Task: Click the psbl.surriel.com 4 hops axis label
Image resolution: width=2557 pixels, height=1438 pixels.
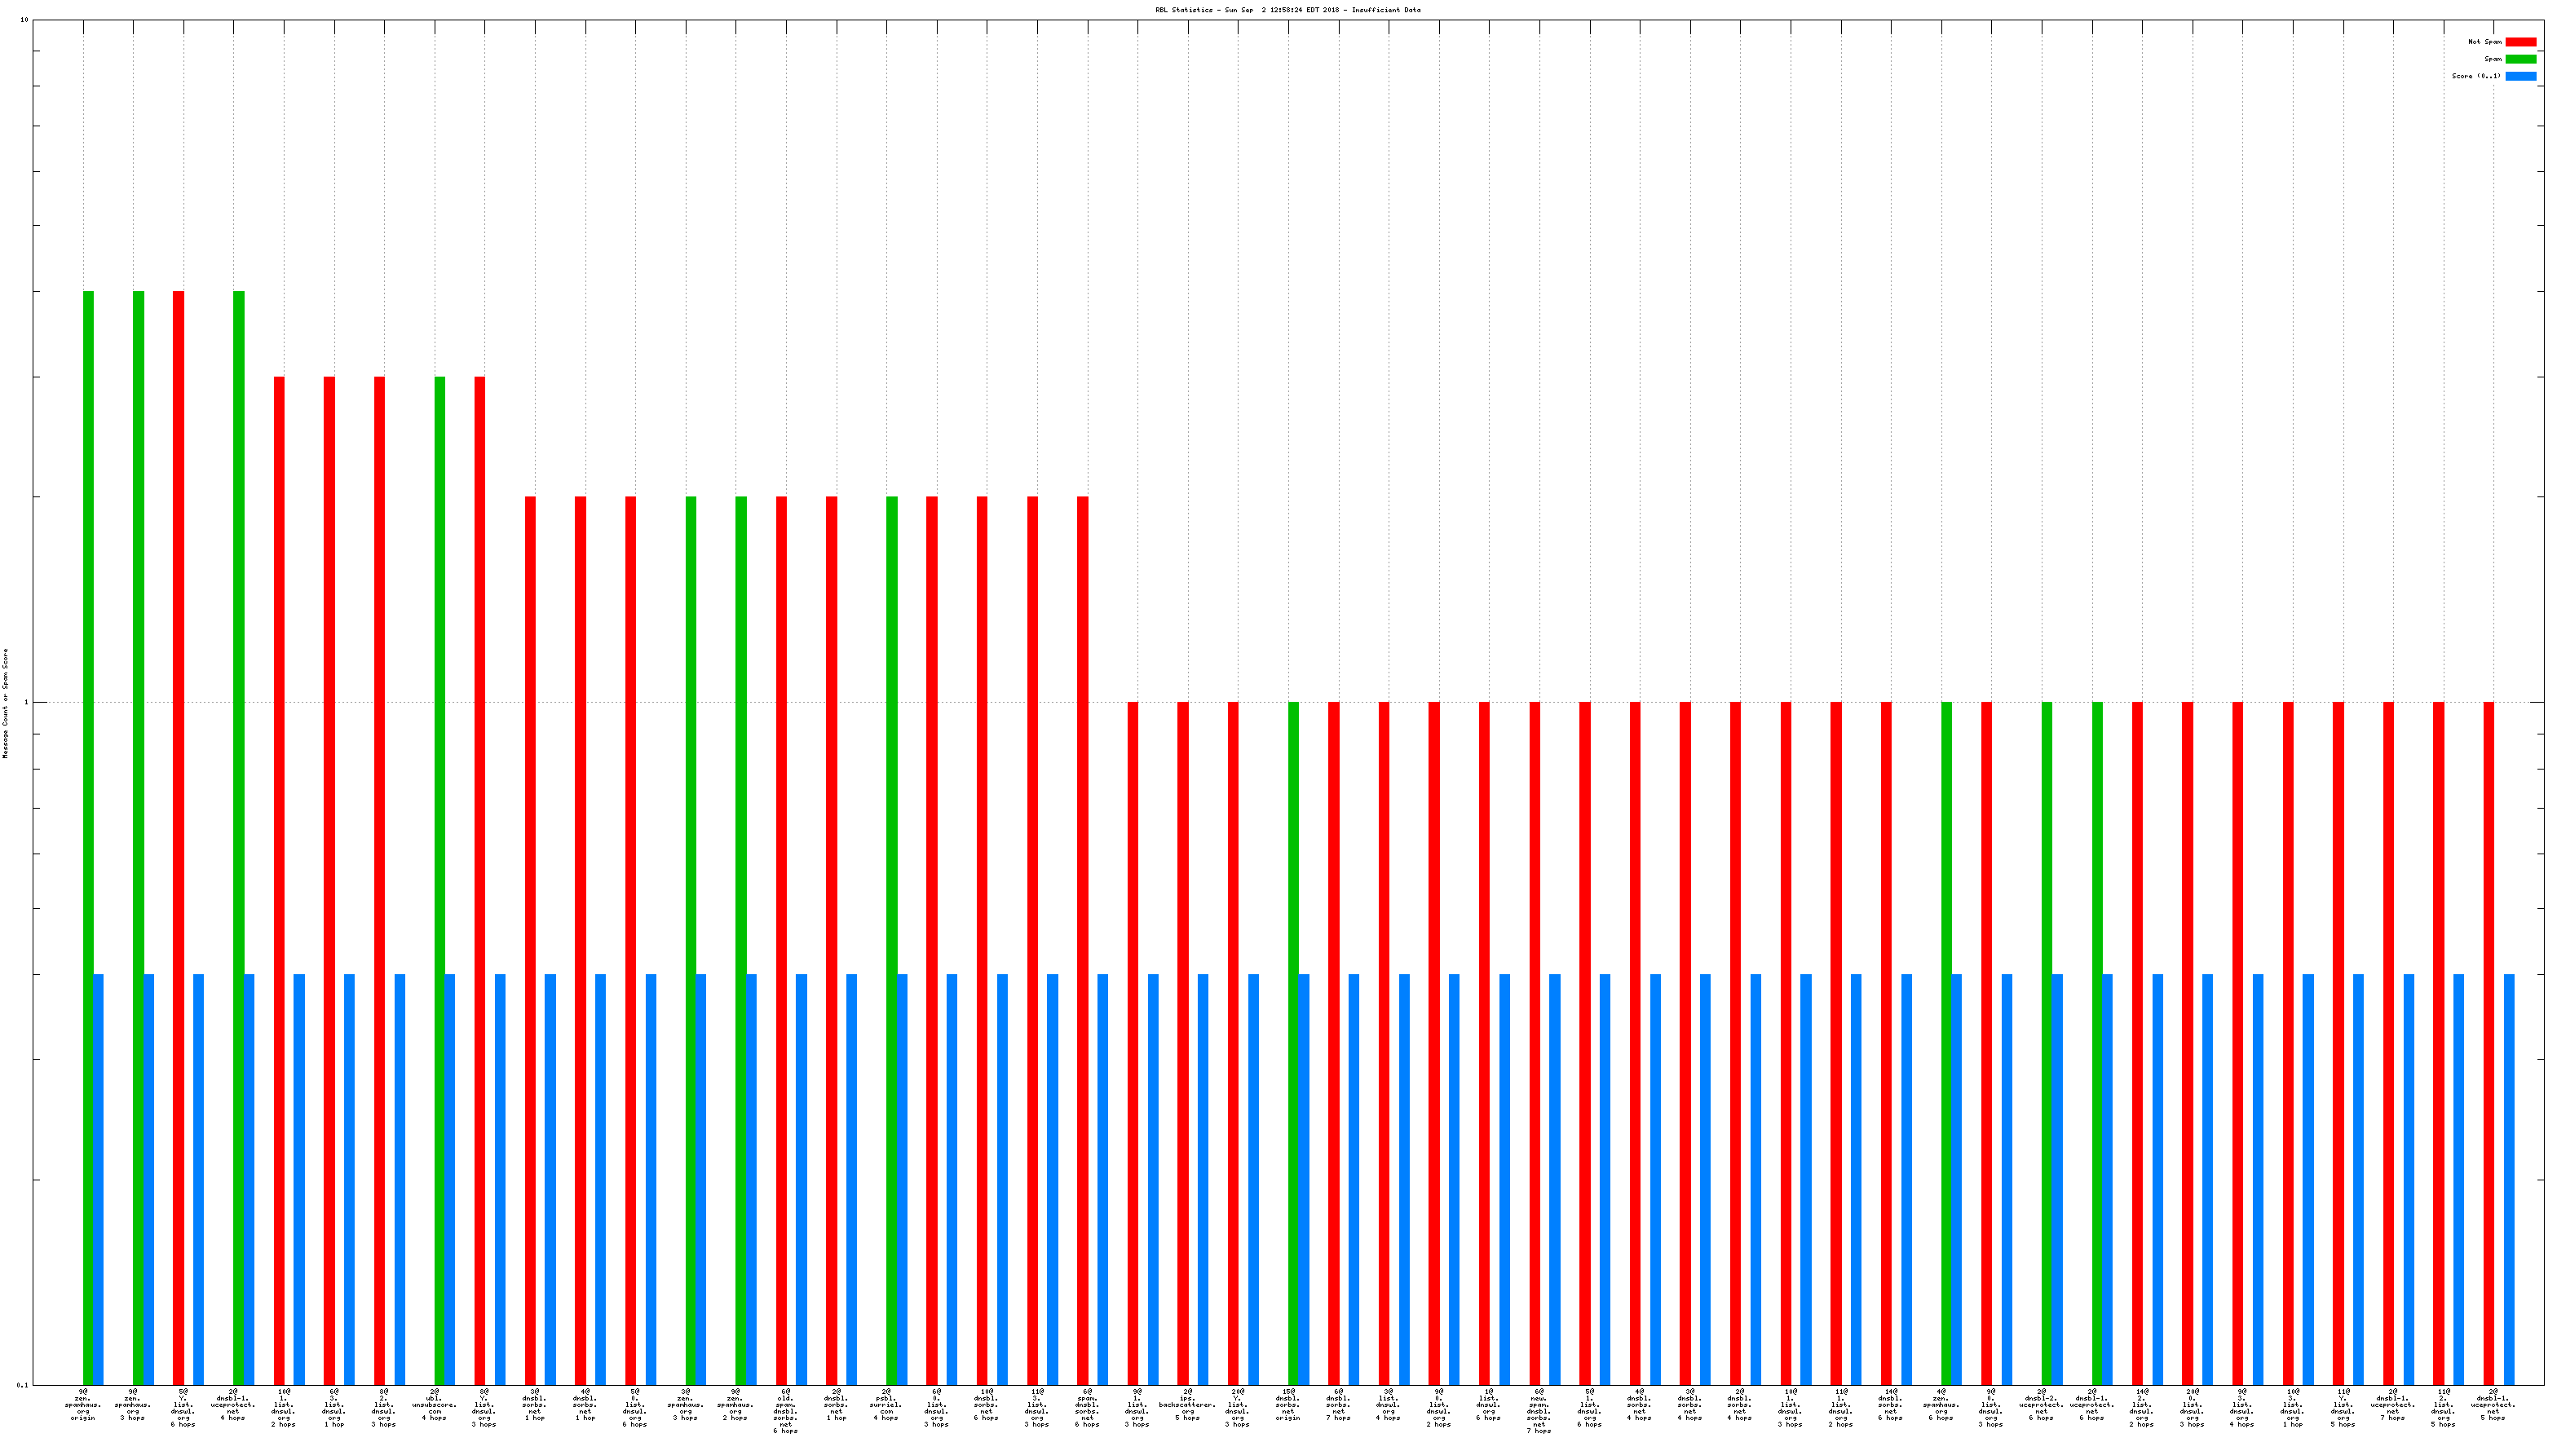Action: click(886, 1405)
